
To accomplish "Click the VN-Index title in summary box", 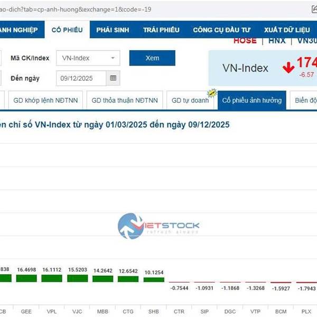I will point(245,68).
